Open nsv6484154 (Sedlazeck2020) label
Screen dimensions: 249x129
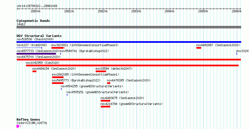54,69
